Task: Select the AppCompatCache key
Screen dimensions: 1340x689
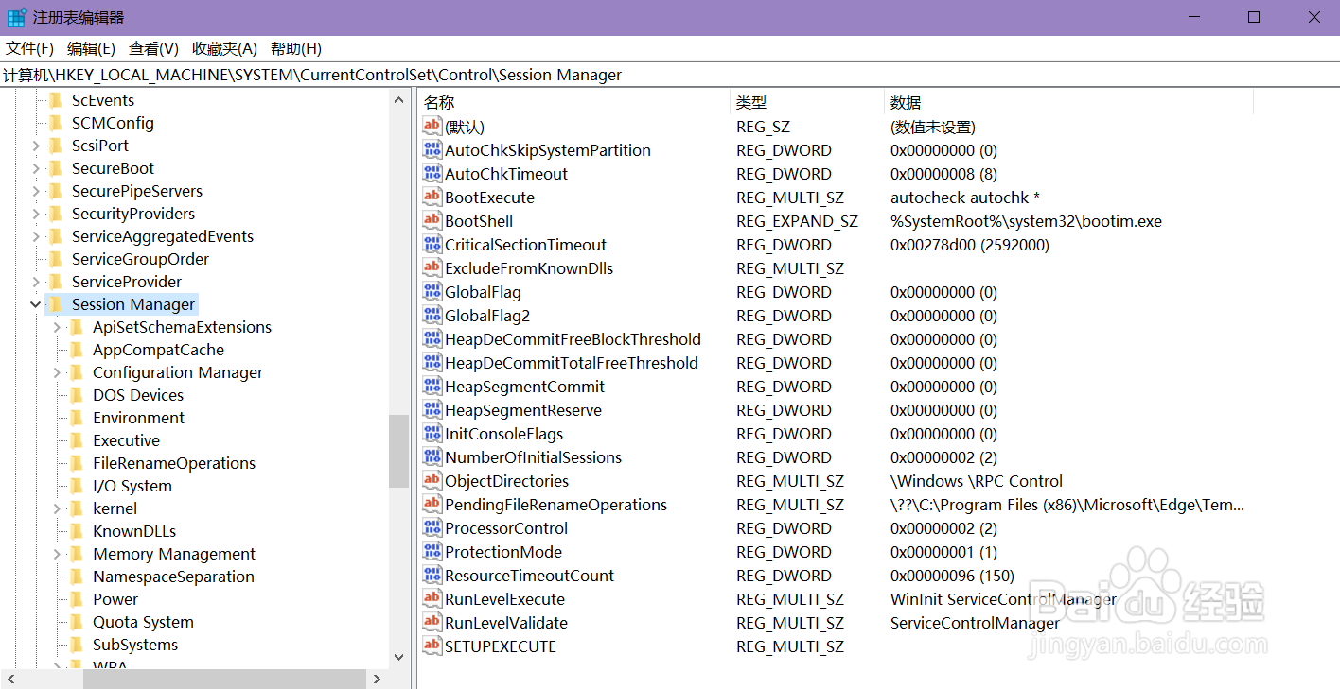Action: [158, 350]
